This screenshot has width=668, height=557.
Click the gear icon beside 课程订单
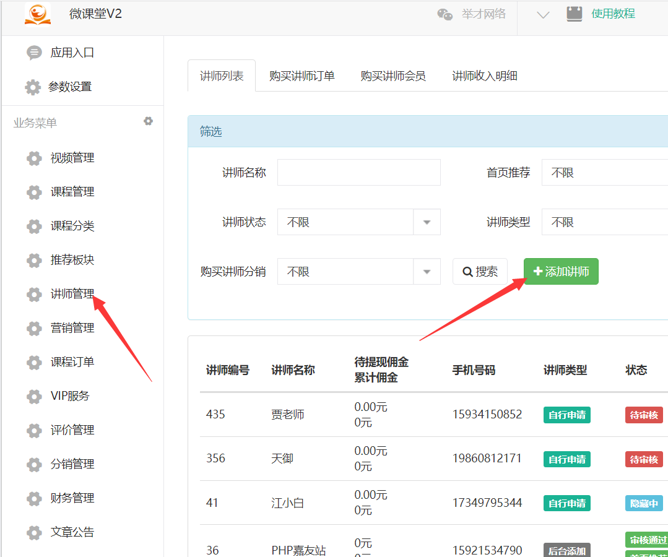click(x=34, y=363)
